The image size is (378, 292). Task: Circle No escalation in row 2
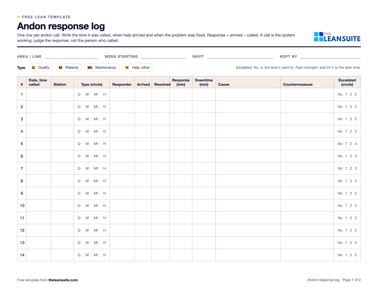pyautogui.click(x=340, y=107)
